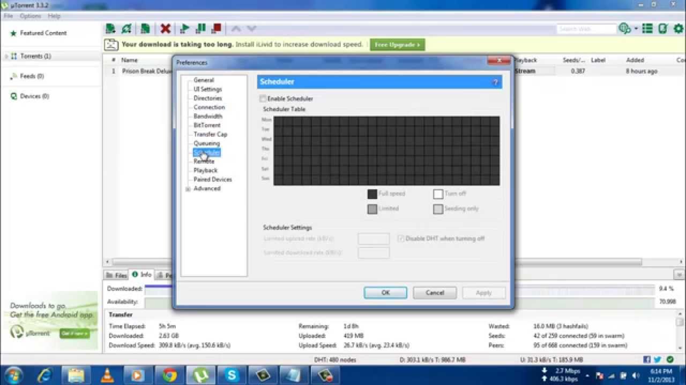Open Internet Explorer from the taskbar
Viewport: 686px width, 385px height.
[x=45, y=375]
